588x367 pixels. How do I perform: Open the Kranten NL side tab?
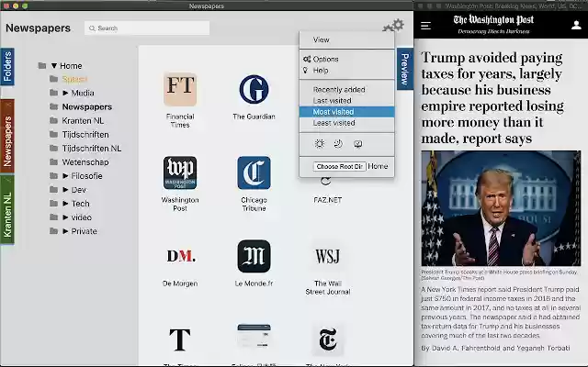point(7,211)
